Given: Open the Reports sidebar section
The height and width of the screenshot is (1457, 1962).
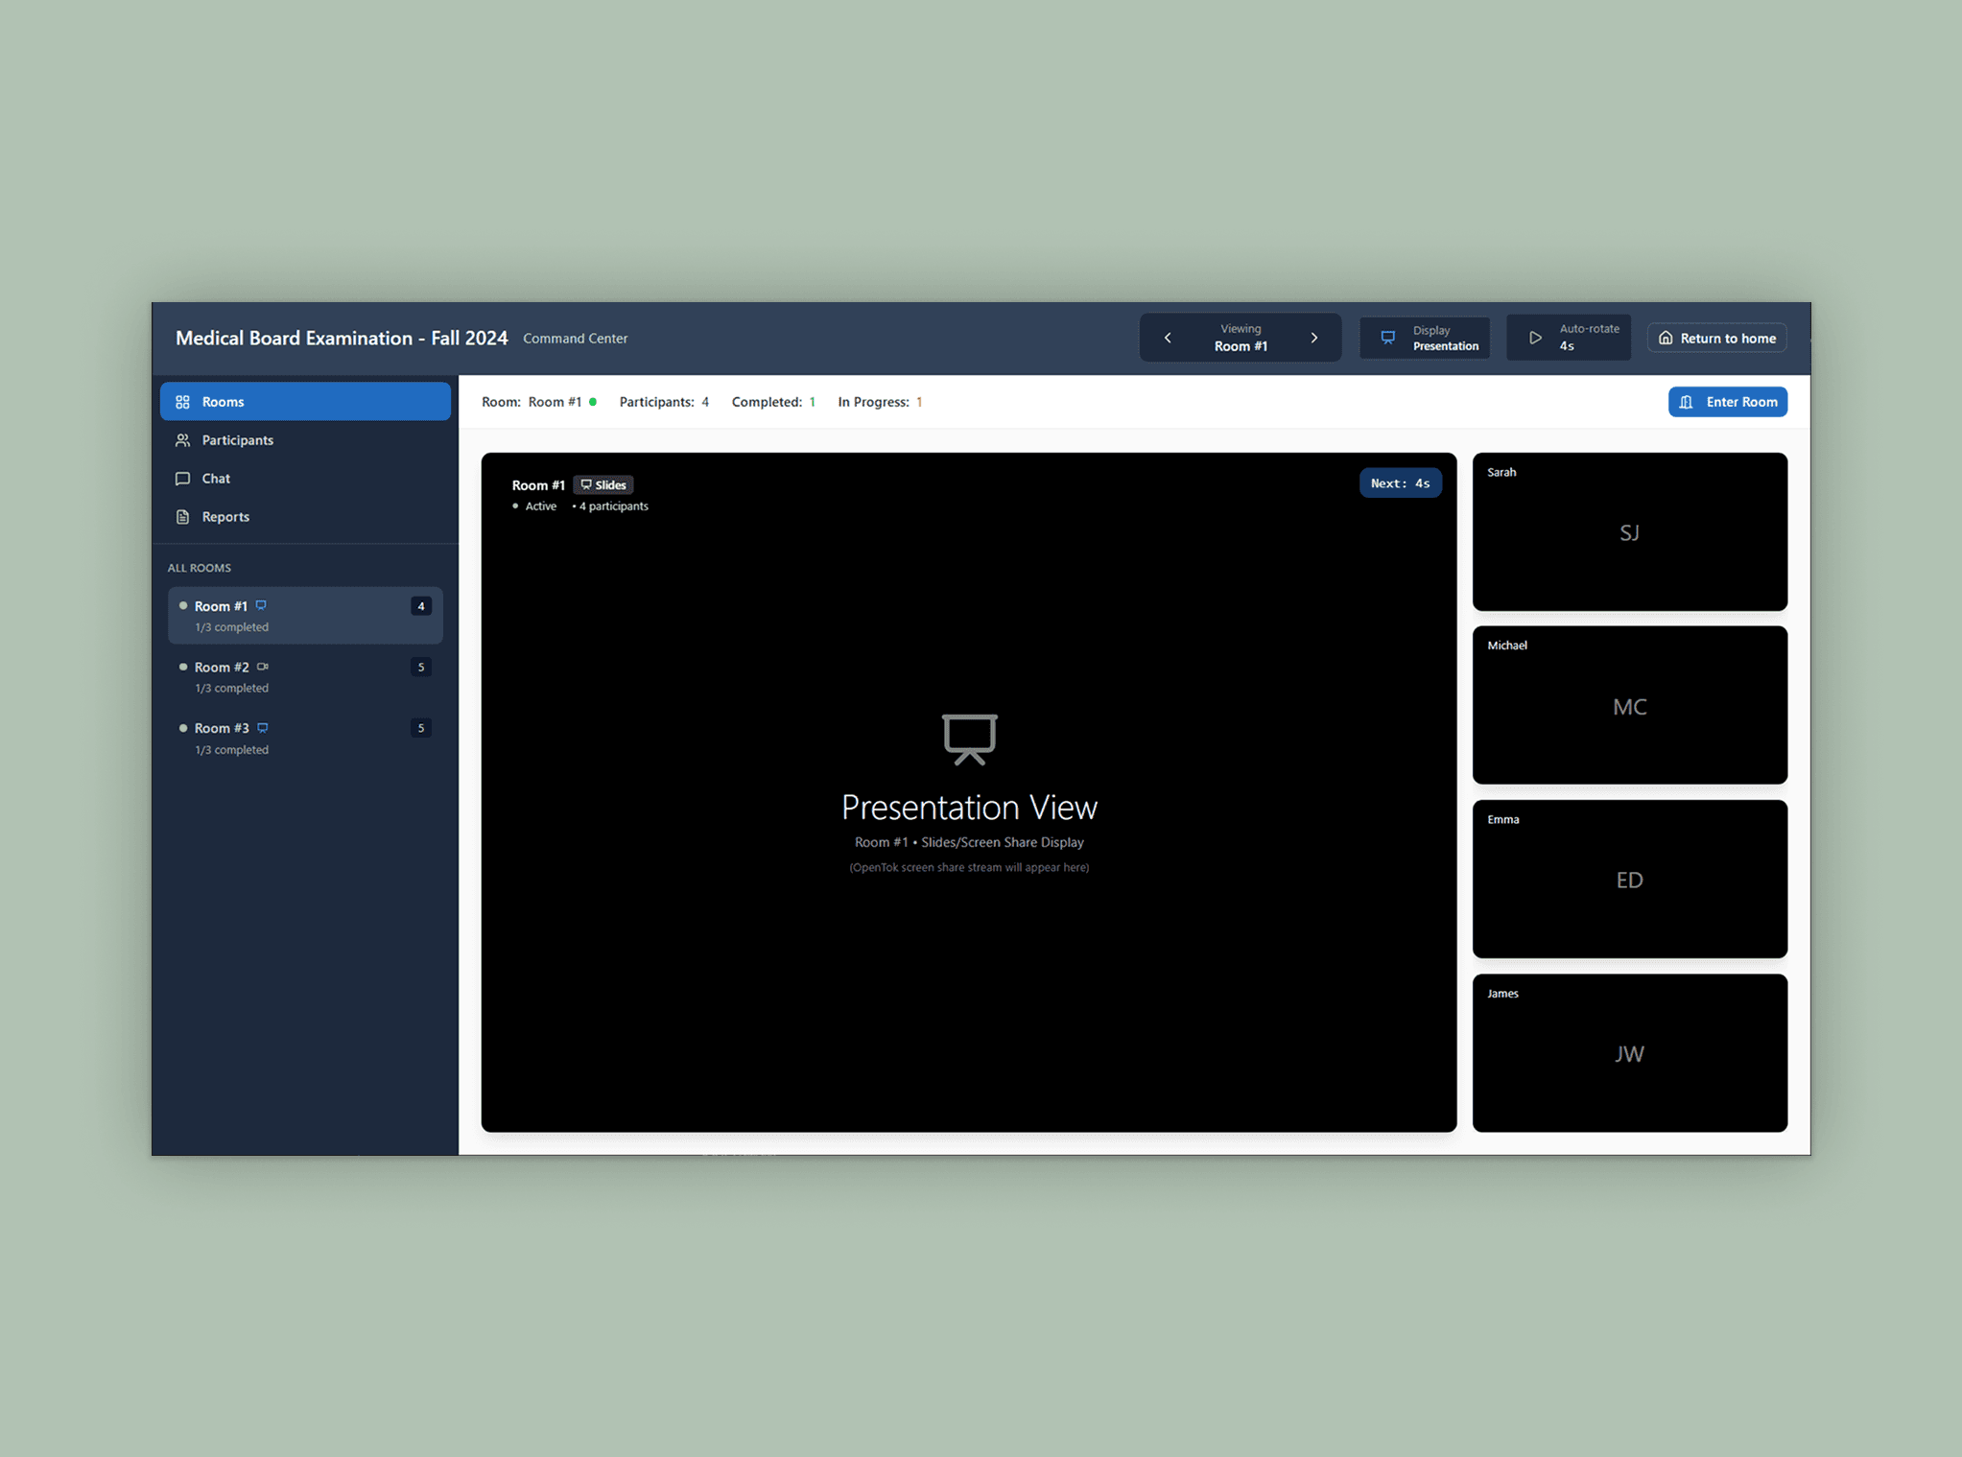Looking at the screenshot, I should [305, 516].
